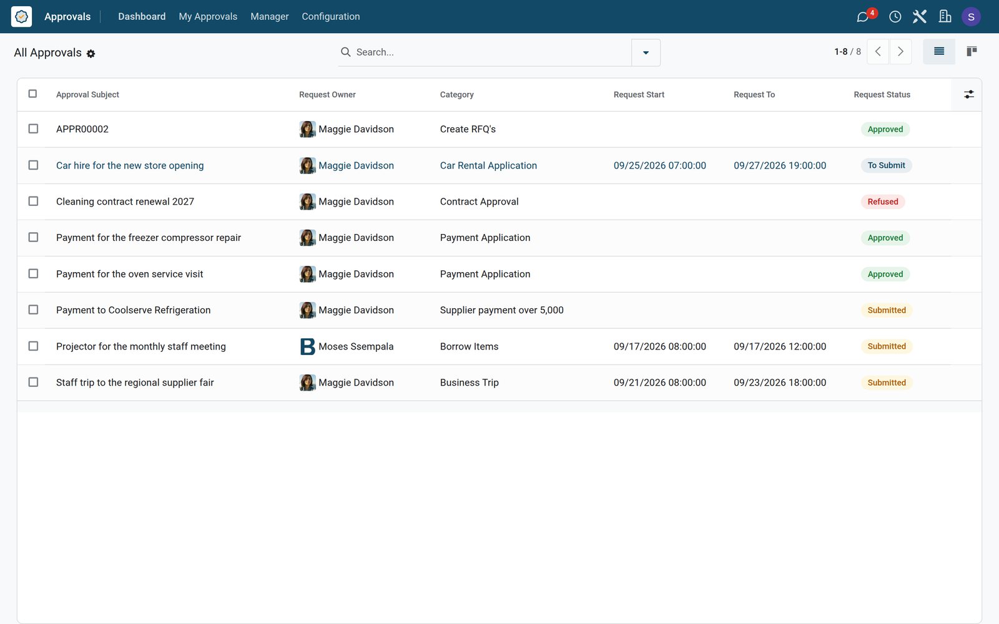Go to previous page of records
Viewport: 999px width, 624px height.
pos(878,52)
